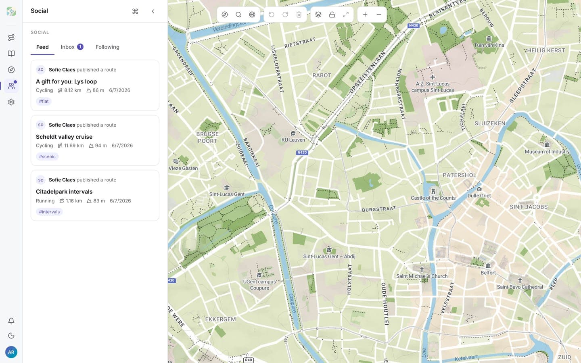Viewport: 581px width, 363px height.
Task: Click the #intervals tag
Action: click(x=49, y=212)
